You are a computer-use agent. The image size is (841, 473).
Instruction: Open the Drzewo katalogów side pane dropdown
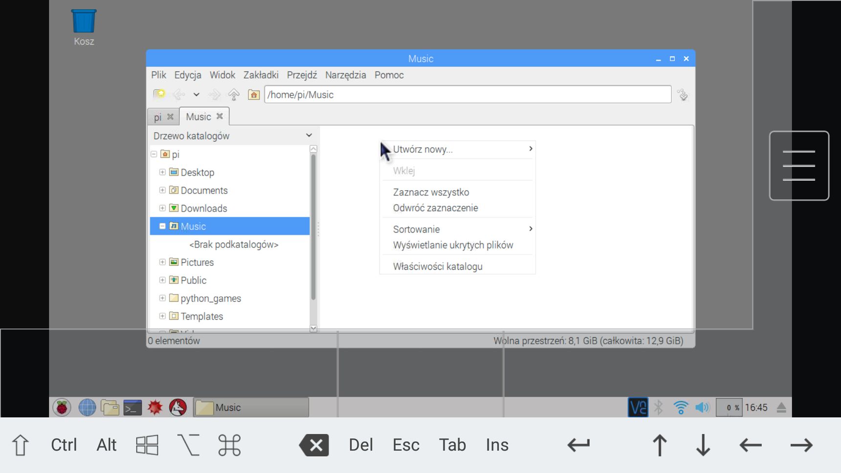(x=233, y=136)
